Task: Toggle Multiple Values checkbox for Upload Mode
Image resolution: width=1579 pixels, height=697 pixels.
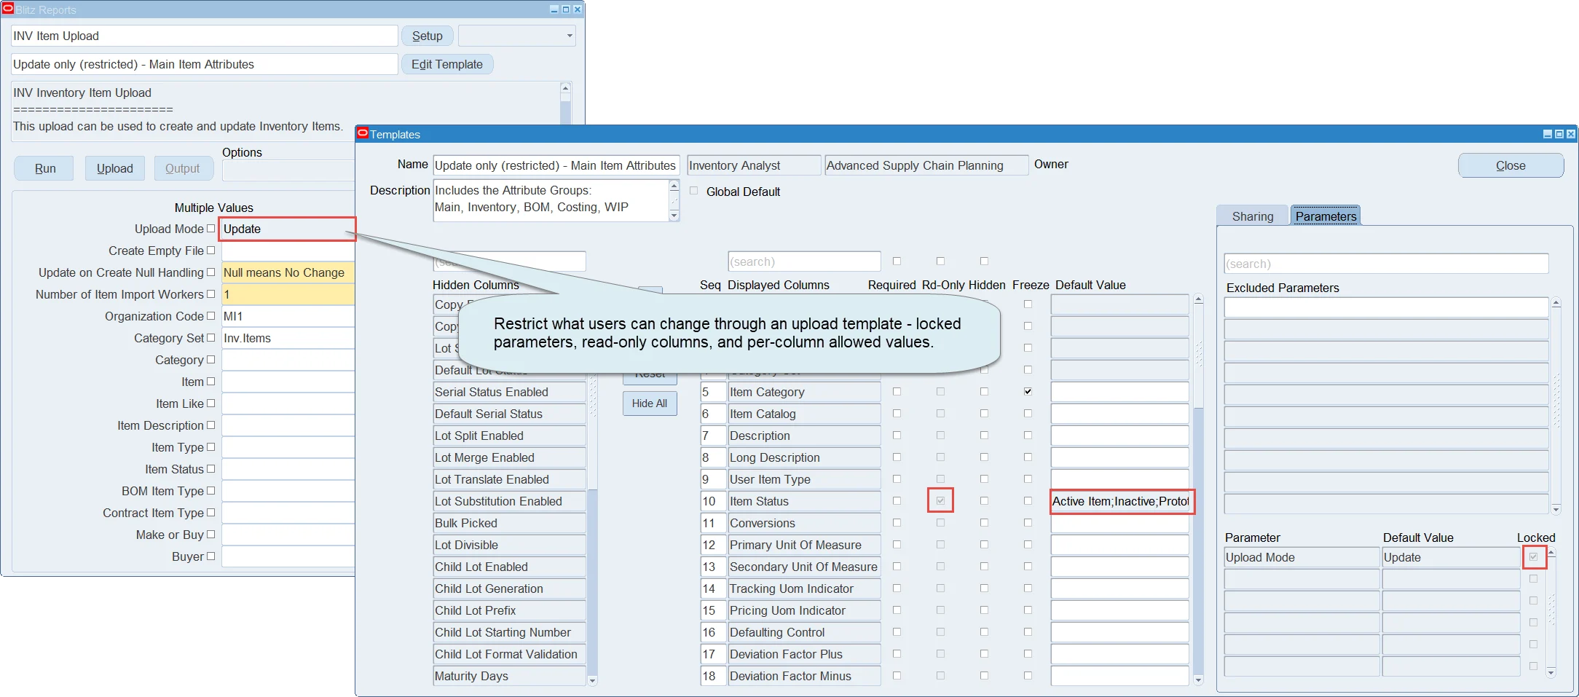Action: coord(210,229)
